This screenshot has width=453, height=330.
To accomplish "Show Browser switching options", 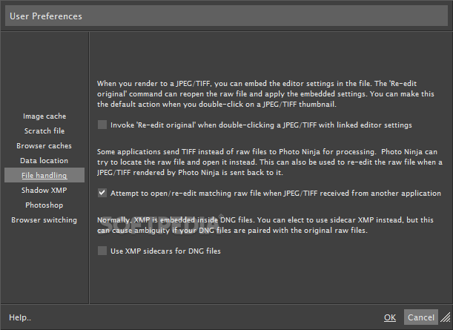I will 44,220.
